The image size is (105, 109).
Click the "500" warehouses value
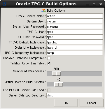click(56, 69)
